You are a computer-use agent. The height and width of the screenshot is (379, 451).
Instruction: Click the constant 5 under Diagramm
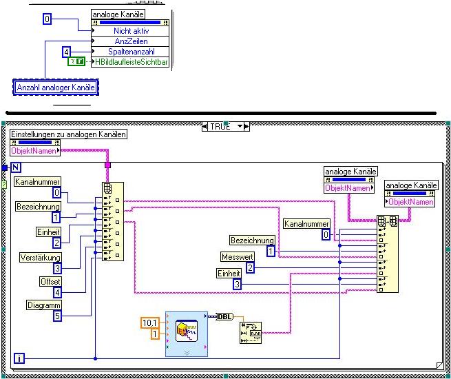57,316
